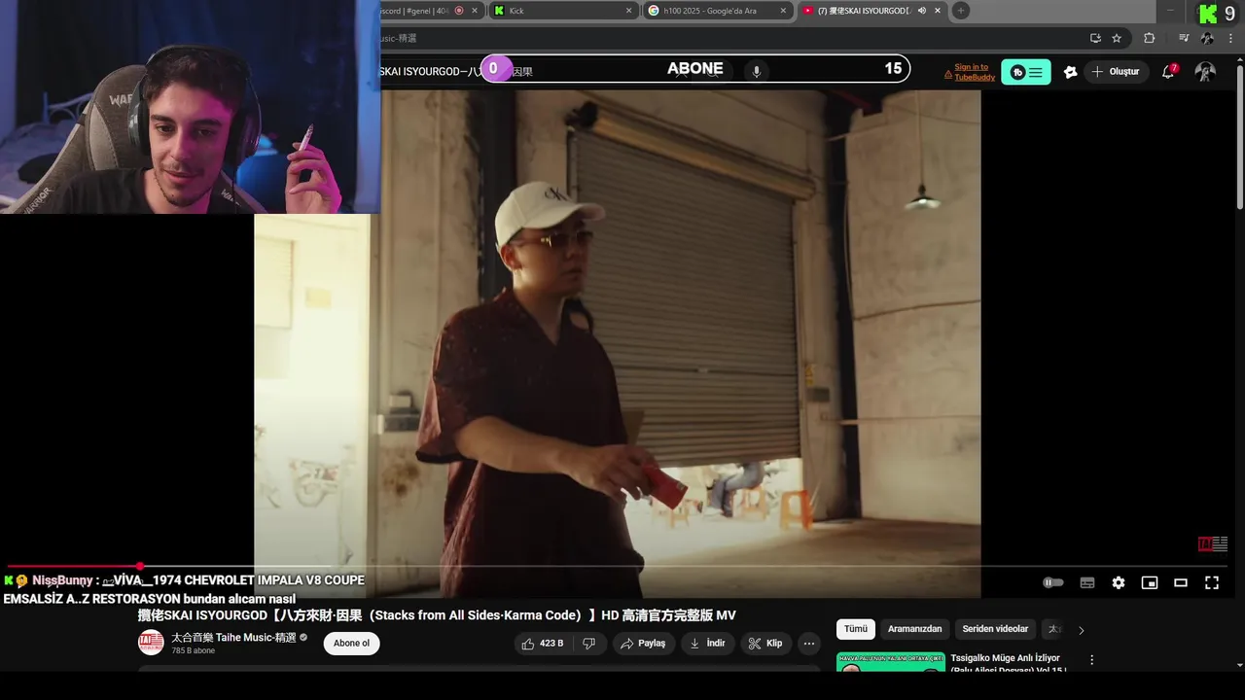This screenshot has height=700, width=1245.
Task: Enter fullscreen mode in the video player
Action: [x=1212, y=582]
